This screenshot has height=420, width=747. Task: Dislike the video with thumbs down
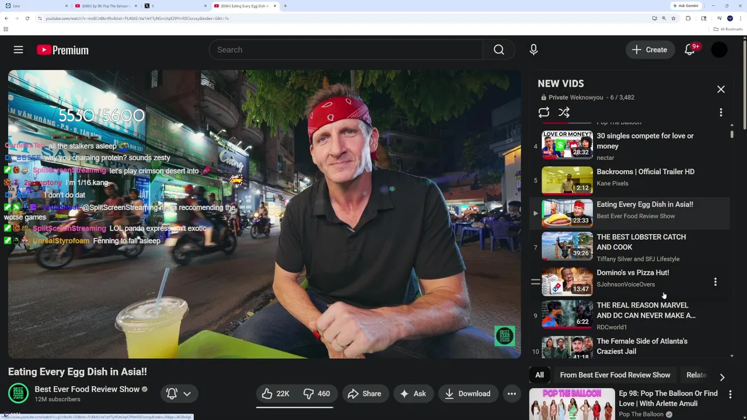317,394
